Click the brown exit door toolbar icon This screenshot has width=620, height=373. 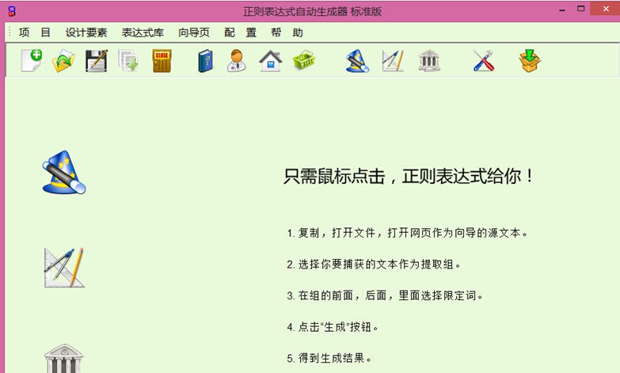[x=162, y=60]
